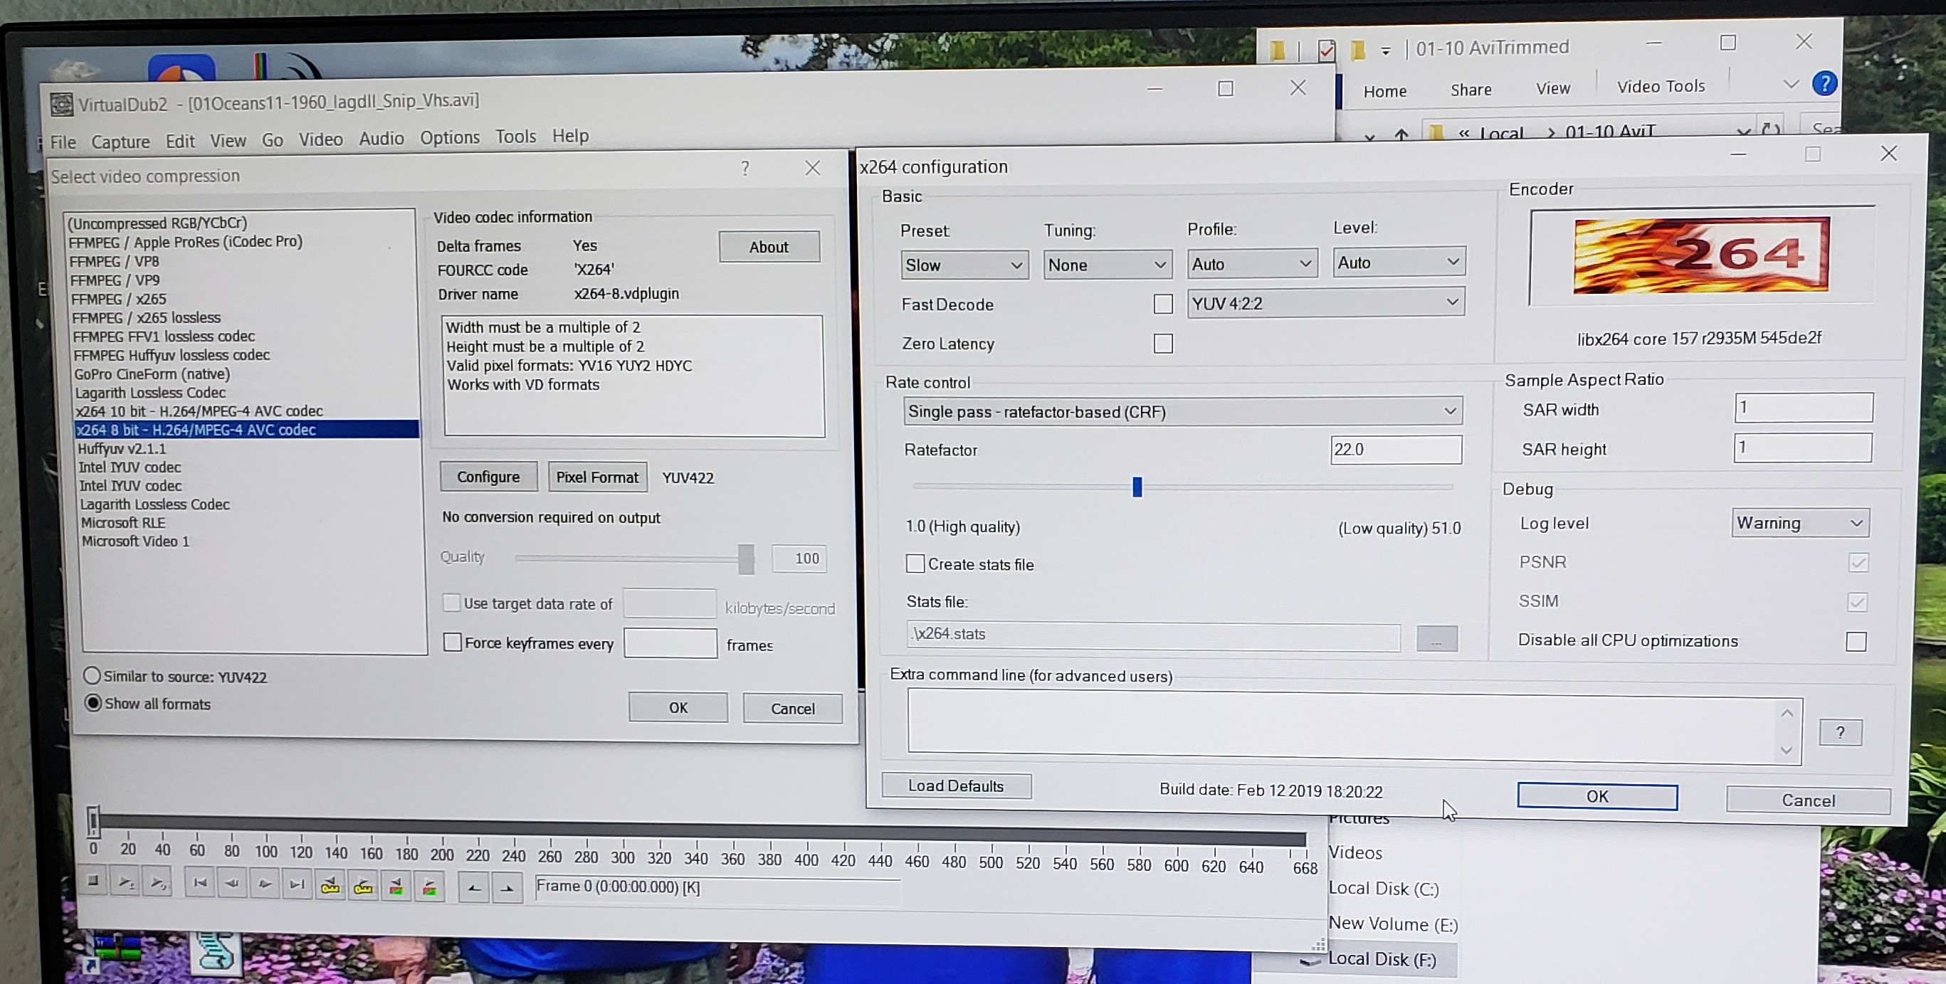1946x984 pixels.
Task: Click the x264 logo image
Action: [1700, 255]
